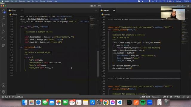
Task: Open the Help menu
Action: 55,1
